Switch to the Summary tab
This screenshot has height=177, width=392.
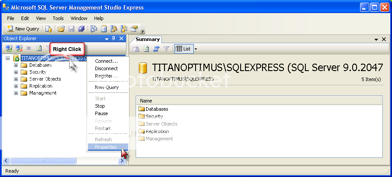pyautogui.click(x=147, y=39)
